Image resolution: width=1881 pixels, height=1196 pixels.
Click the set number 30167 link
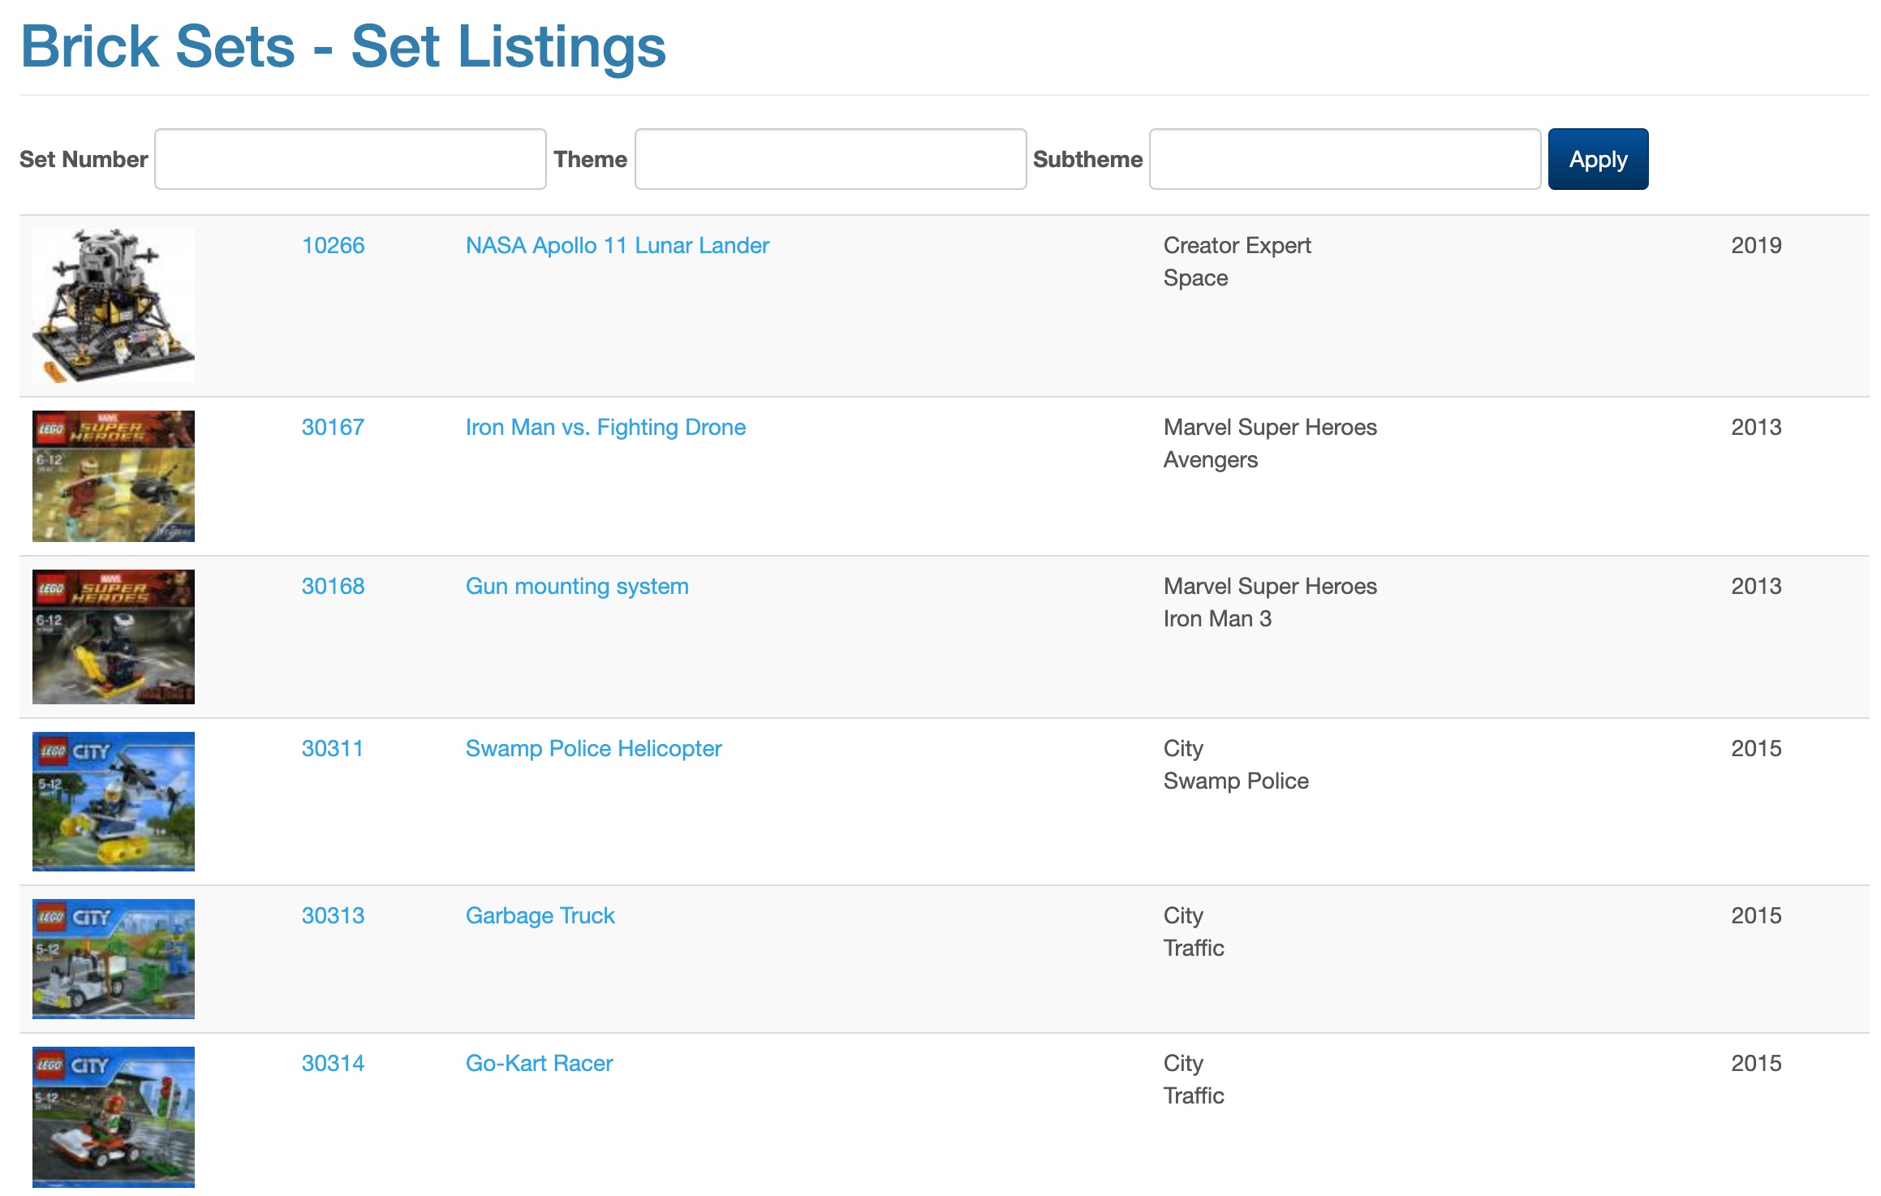point(334,427)
